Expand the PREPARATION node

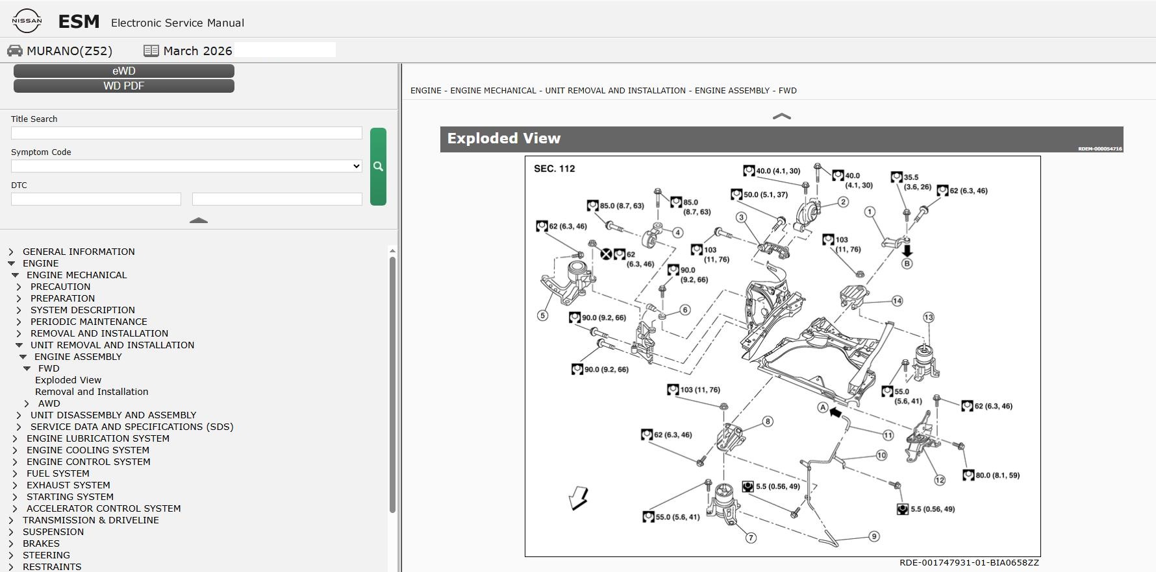pos(19,298)
